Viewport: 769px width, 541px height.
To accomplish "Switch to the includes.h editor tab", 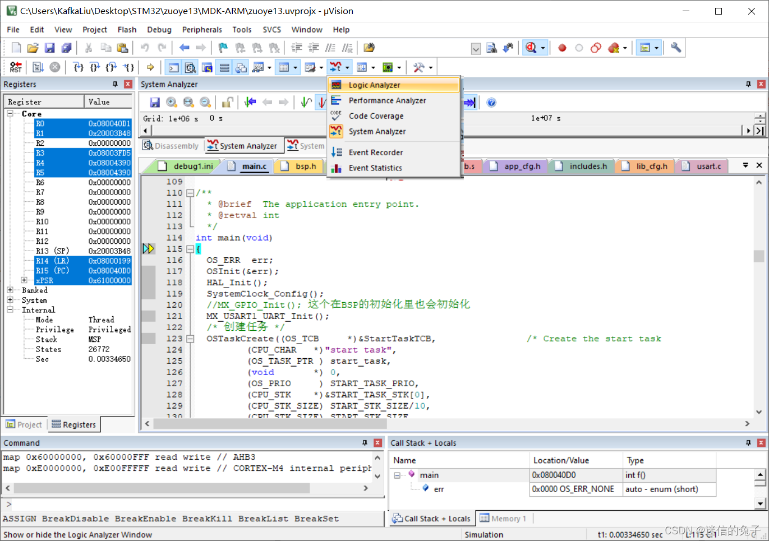I will [x=582, y=167].
